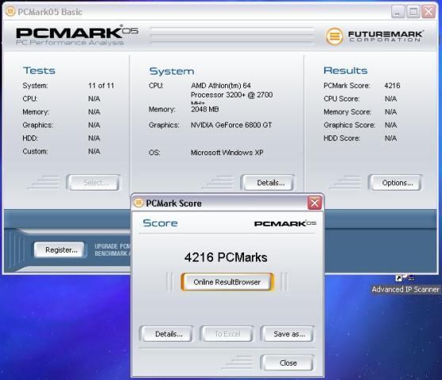
Task: Open System Details... in main window
Action: (268, 183)
